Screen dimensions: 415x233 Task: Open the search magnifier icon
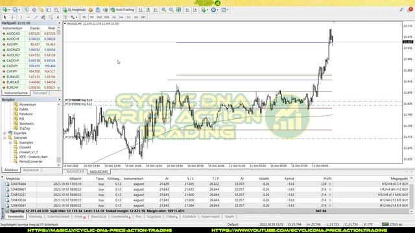click(x=402, y=10)
